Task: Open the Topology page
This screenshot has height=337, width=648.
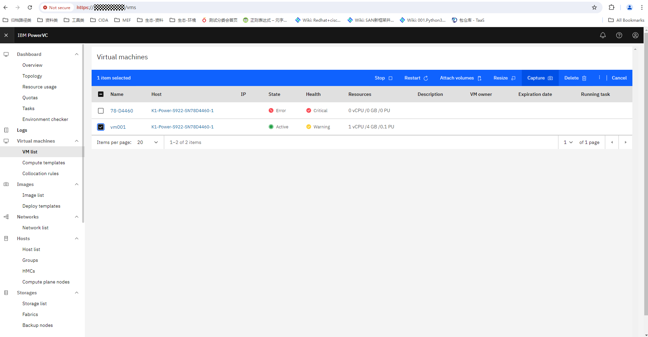Action: point(32,76)
